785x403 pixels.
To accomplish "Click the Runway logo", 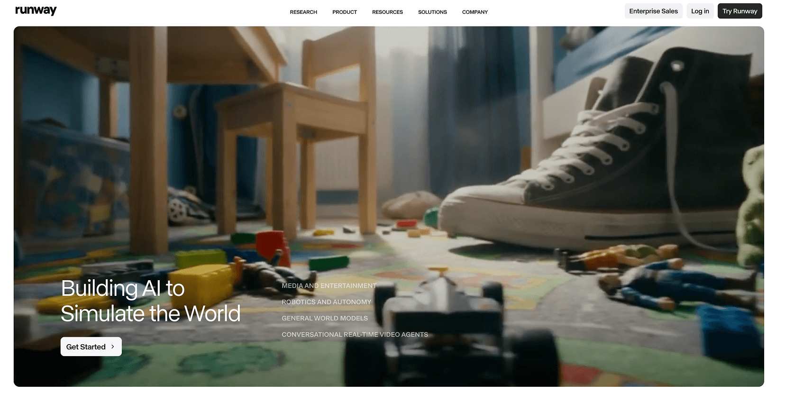I will tap(36, 10).
